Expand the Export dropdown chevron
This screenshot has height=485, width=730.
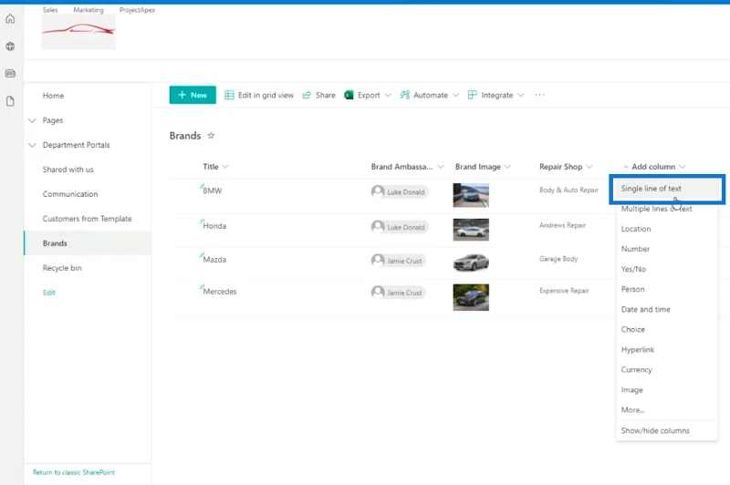pyautogui.click(x=388, y=95)
